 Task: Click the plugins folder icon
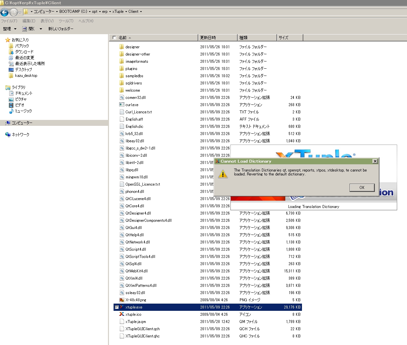pos(121,69)
